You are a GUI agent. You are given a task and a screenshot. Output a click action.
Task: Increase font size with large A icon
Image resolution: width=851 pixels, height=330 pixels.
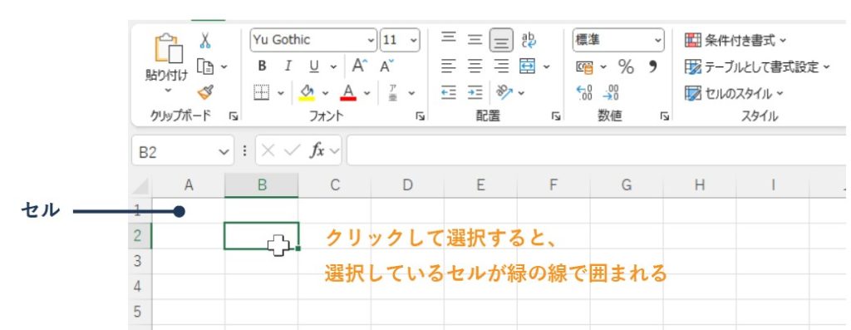[x=360, y=66]
